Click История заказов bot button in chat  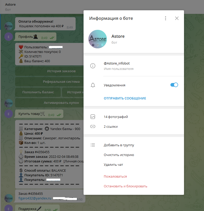(49, 71)
